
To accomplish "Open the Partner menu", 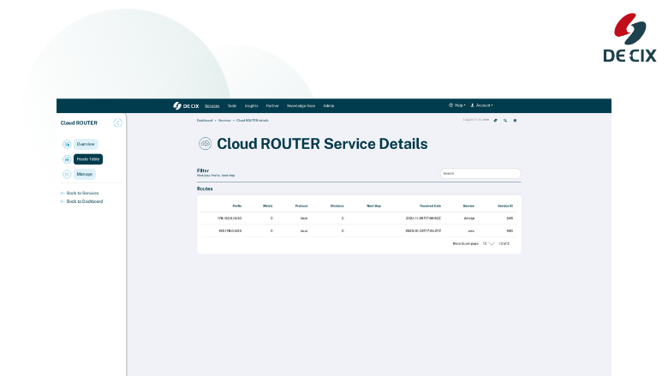I will point(272,106).
